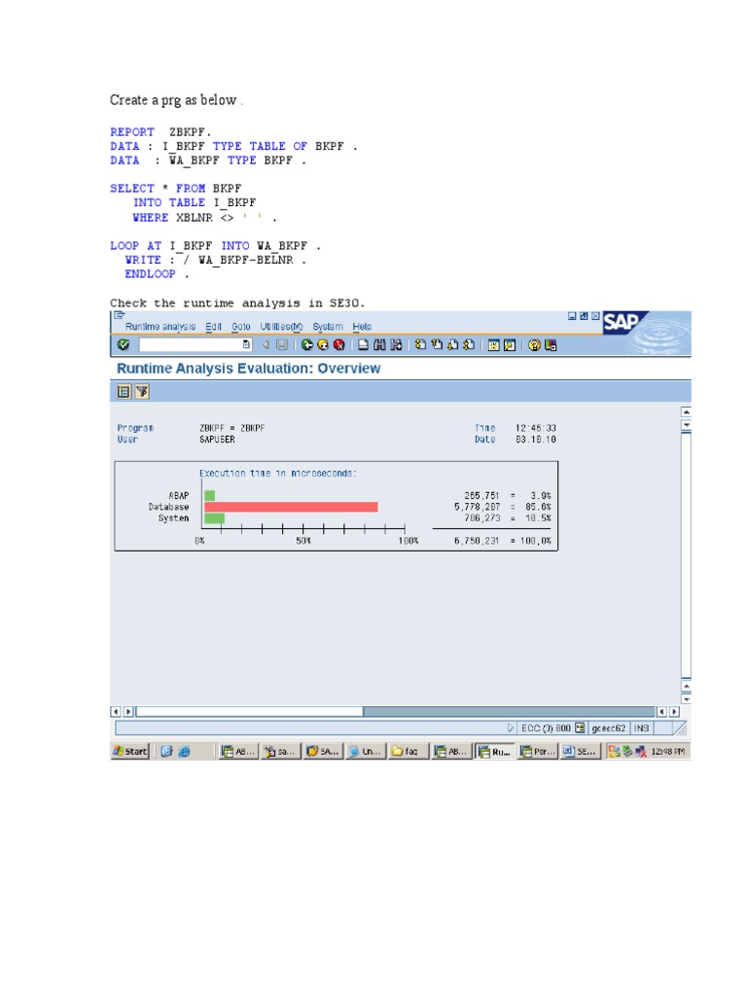Click the horizontal scrollbar thumb
747x996 pixels.
pos(249,711)
